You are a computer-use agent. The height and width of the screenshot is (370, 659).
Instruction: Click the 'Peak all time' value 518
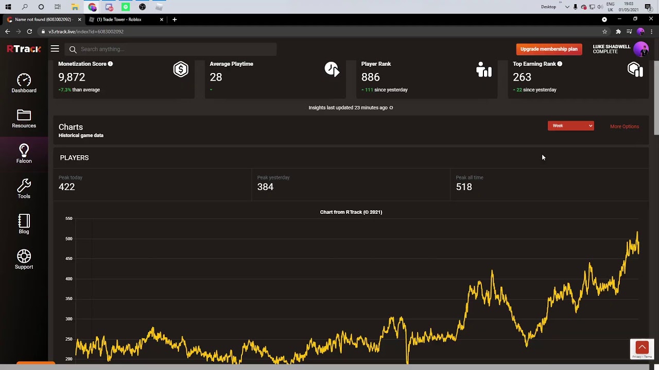pos(464,187)
